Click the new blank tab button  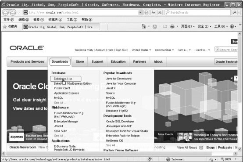pyautogui.click(x=104, y=27)
